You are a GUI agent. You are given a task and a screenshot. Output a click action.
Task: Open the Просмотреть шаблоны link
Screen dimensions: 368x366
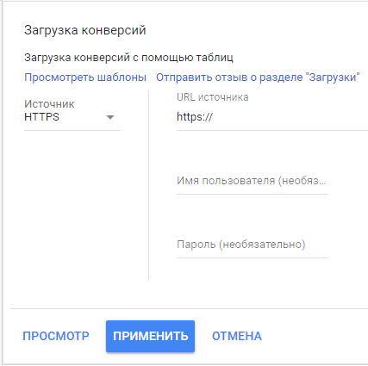[x=85, y=78]
